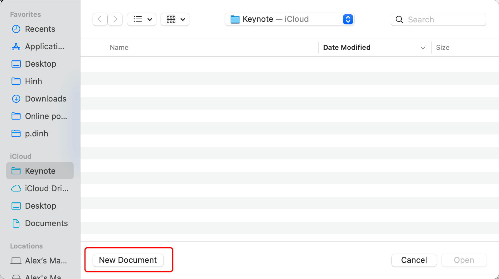Open the Hình folder in sidebar
Viewport: 499px width, 279px height.
tap(40, 81)
